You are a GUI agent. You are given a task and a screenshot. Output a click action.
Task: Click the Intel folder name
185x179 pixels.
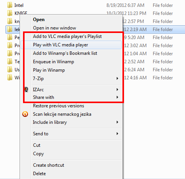tap(19, 5)
